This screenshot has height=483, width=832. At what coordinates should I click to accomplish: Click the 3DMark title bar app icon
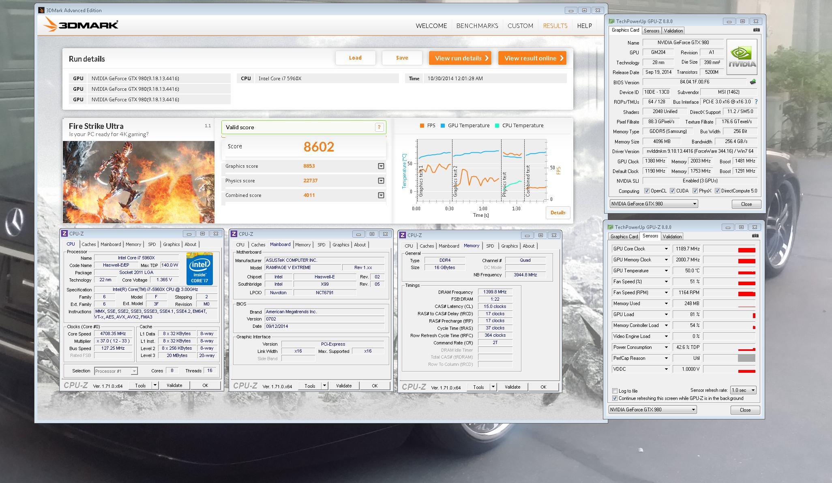pyautogui.click(x=41, y=10)
